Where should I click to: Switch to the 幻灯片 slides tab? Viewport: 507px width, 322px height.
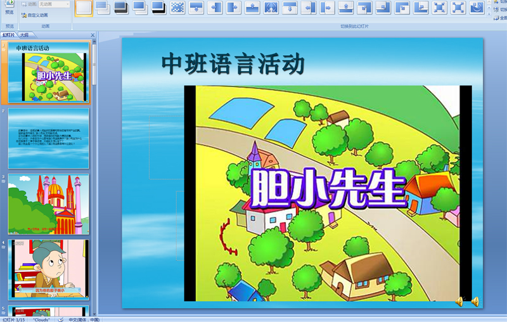8,35
